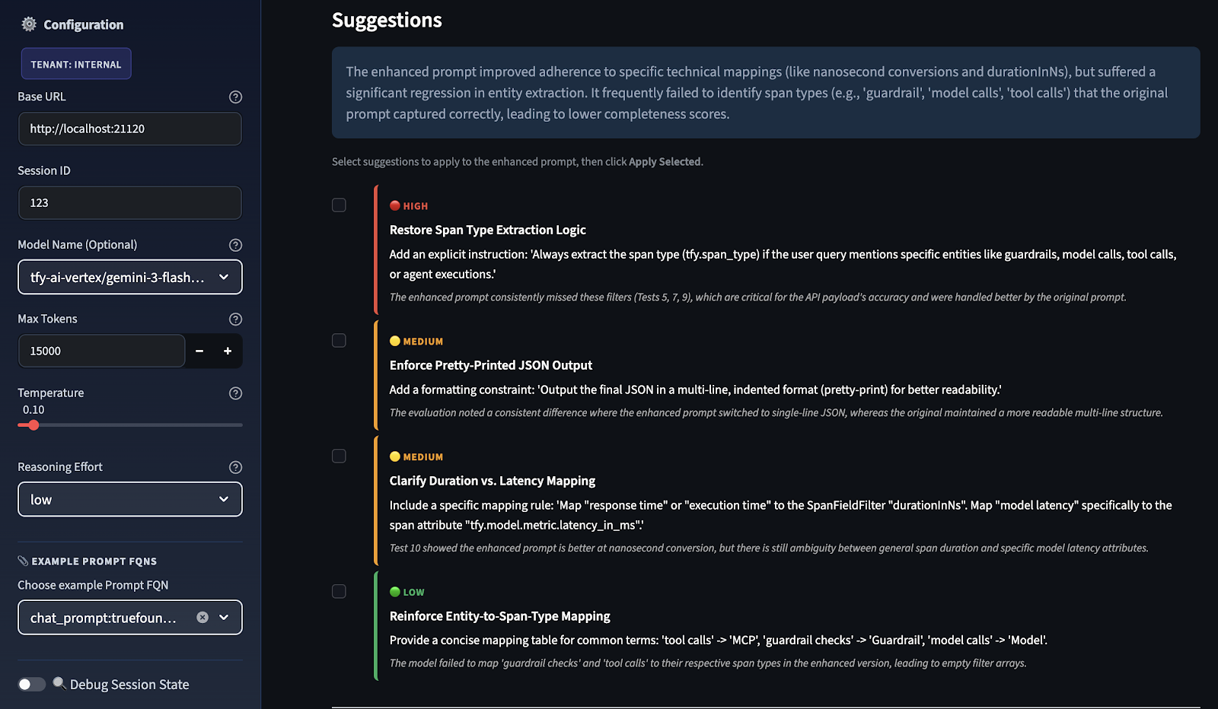
Task: Check the Restore Span Type Extraction Logic suggestion
Action: tap(339, 205)
